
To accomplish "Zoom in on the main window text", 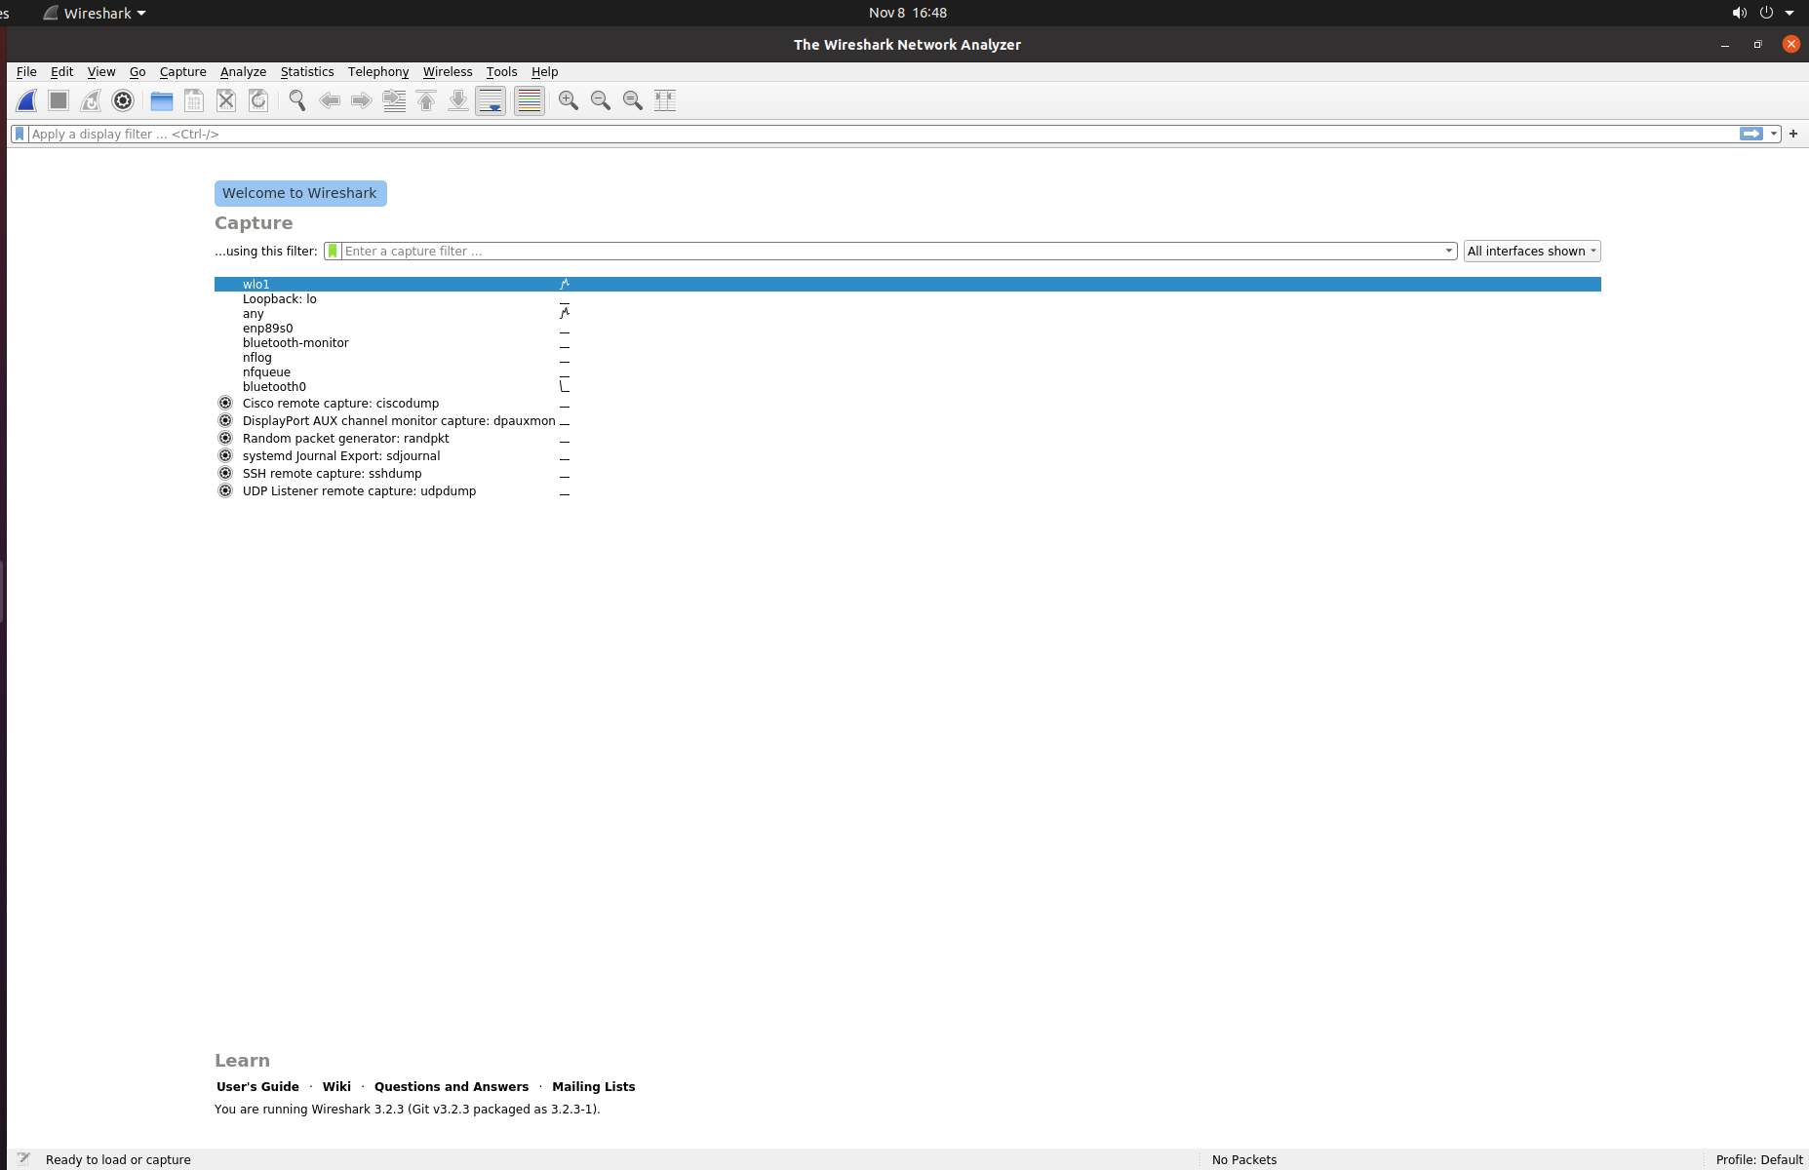I will pos(569,100).
